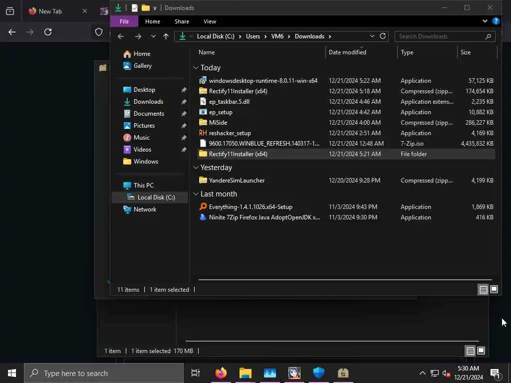Select the 9600.17050.WINBLUE_REFRESH iso file
511x383 pixels.
[259, 143]
